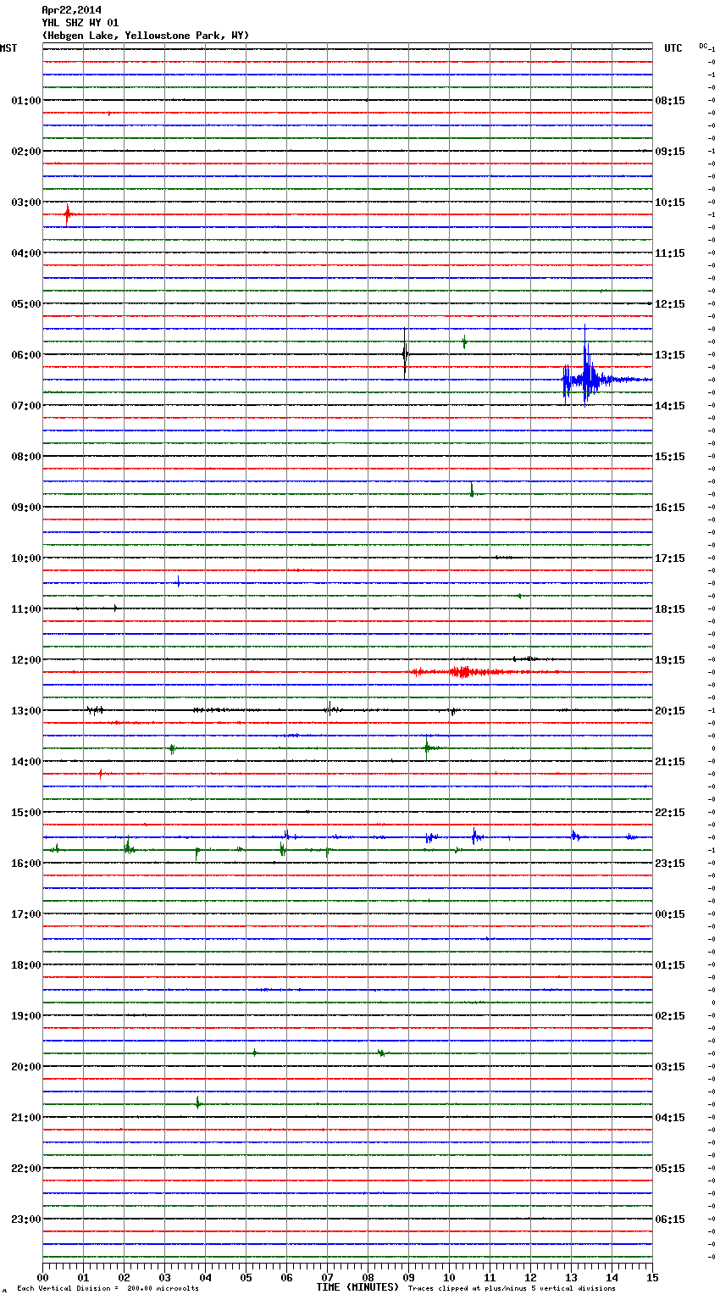Click the 21:15 UTC time label
This screenshot has height=1300, width=720.
(x=670, y=762)
